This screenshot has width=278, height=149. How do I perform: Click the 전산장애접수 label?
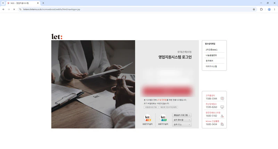pos(211,104)
